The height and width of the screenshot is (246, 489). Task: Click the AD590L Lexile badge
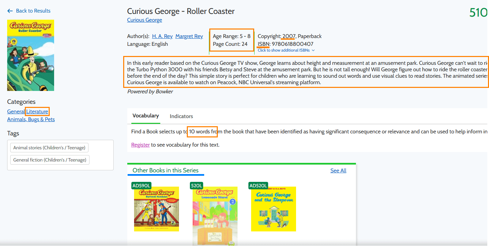[141, 186]
